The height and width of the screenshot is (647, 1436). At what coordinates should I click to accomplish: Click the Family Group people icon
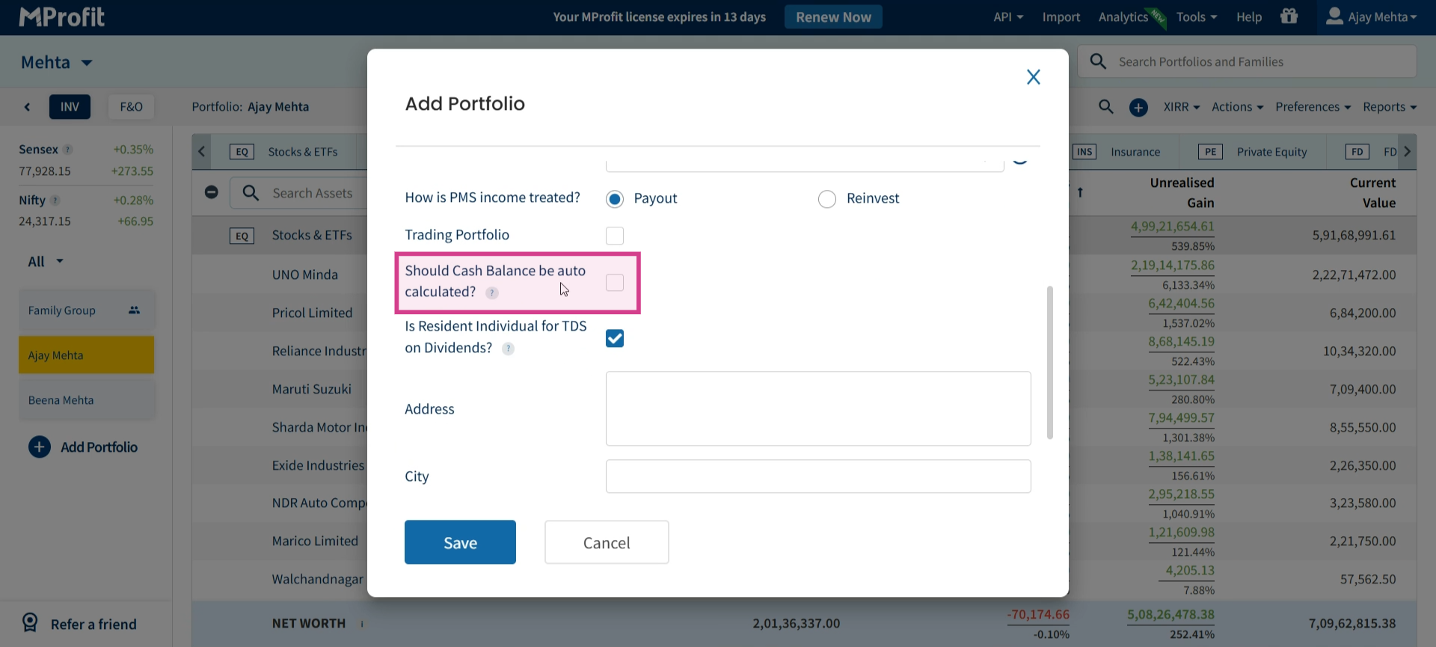coord(134,310)
